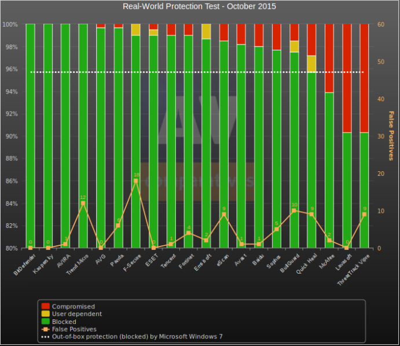Click the 'F-Secure' x-axis label
The width and height of the screenshot is (400, 346).
coord(132,263)
